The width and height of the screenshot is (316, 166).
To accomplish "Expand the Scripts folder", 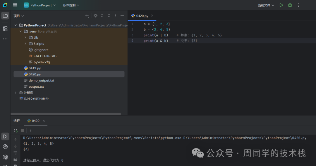I will (25, 44).
